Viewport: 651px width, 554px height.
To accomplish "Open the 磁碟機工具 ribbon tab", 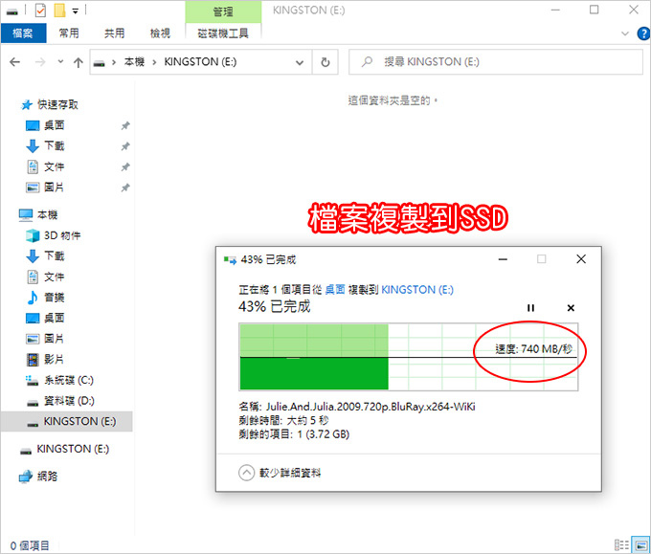I will click(x=223, y=33).
